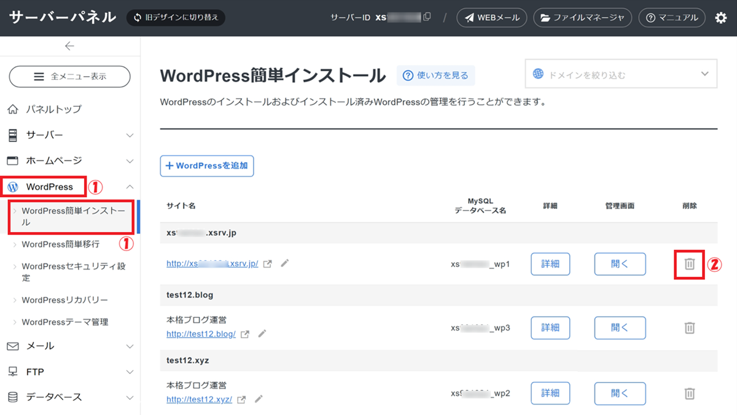Open the settings gear icon in header

point(720,18)
